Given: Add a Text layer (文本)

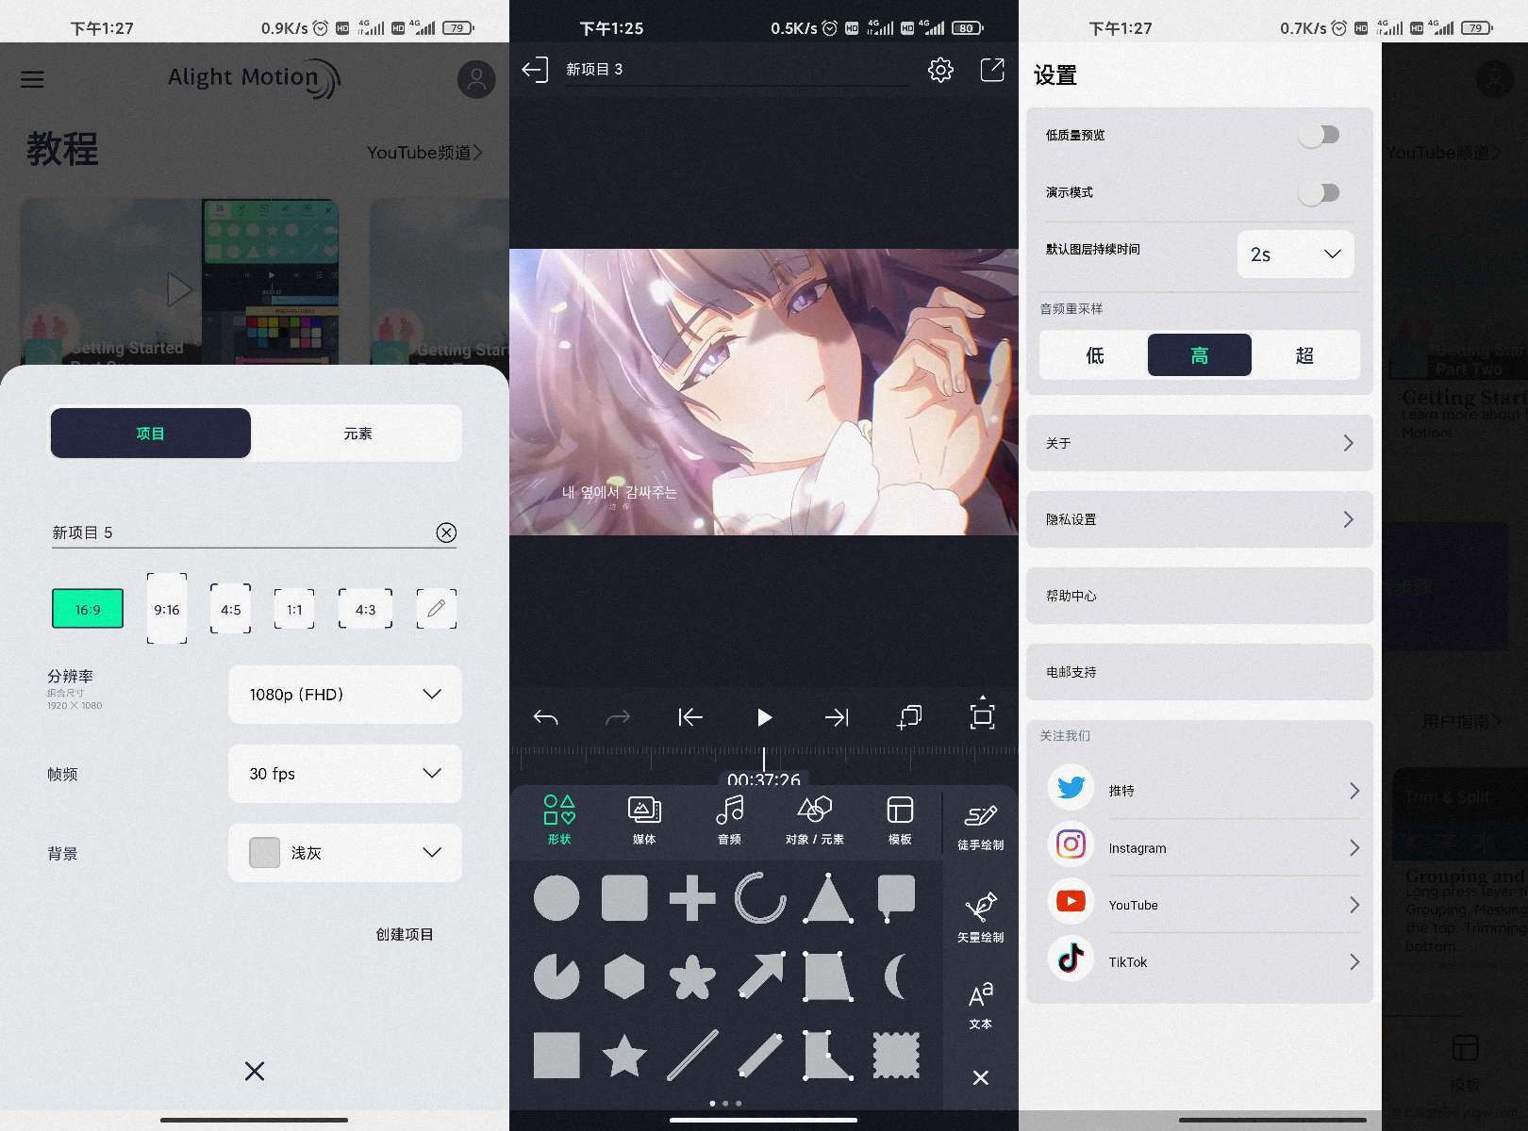Looking at the screenshot, I should pyautogui.click(x=980, y=1005).
